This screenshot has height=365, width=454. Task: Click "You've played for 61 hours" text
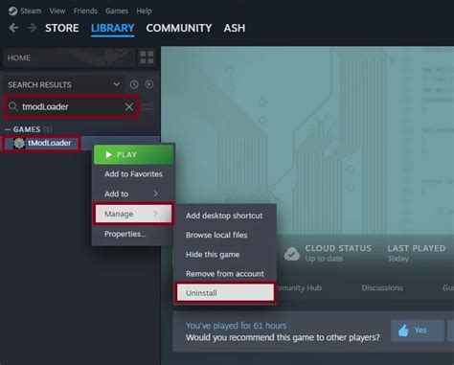[x=237, y=326]
